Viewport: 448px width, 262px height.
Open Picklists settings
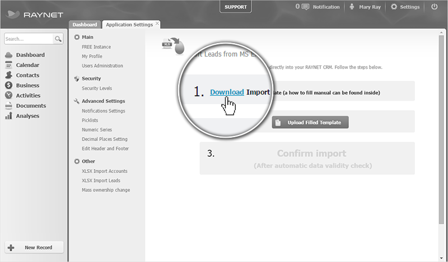coord(90,120)
